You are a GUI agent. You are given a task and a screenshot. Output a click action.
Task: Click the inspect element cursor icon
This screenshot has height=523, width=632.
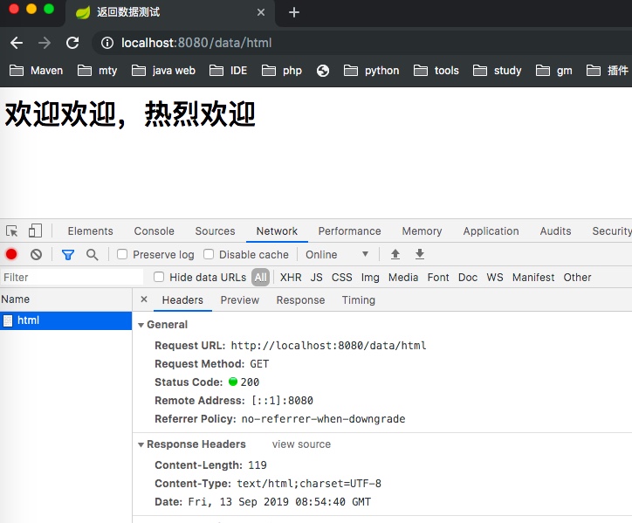(x=12, y=231)
